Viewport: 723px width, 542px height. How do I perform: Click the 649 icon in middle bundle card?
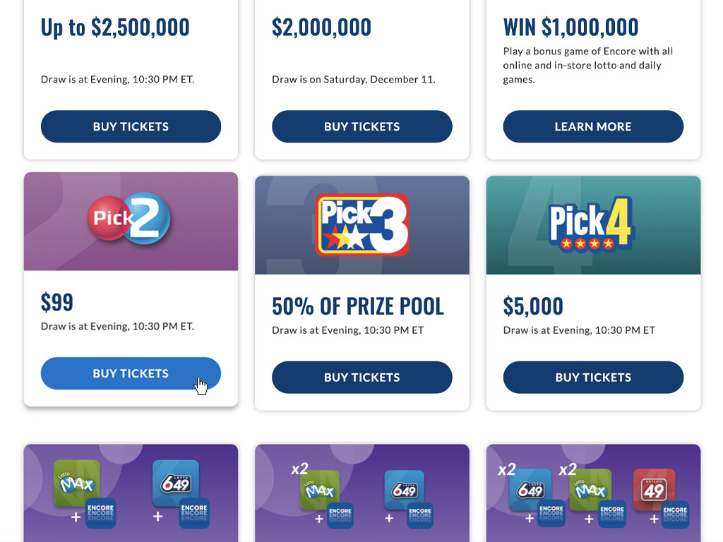405,490
